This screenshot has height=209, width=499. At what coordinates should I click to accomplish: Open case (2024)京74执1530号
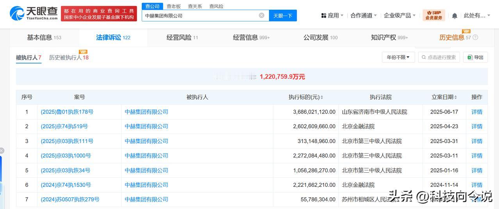pyautogui.click(x=66, y=185)
